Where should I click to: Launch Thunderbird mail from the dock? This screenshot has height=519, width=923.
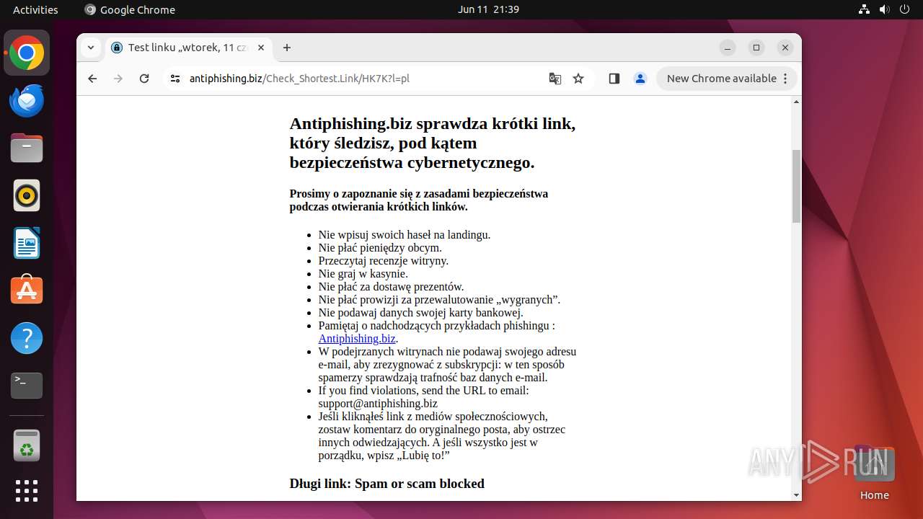27,100
